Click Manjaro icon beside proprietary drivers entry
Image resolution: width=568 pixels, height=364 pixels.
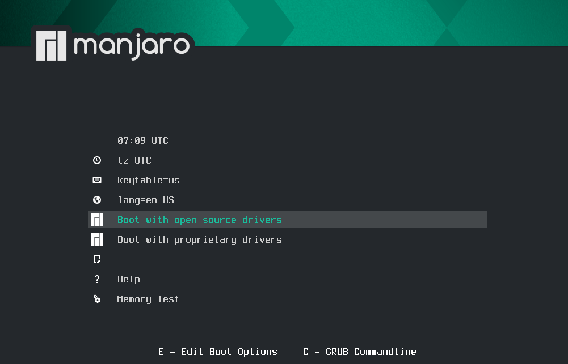click(x=96, y=239)
